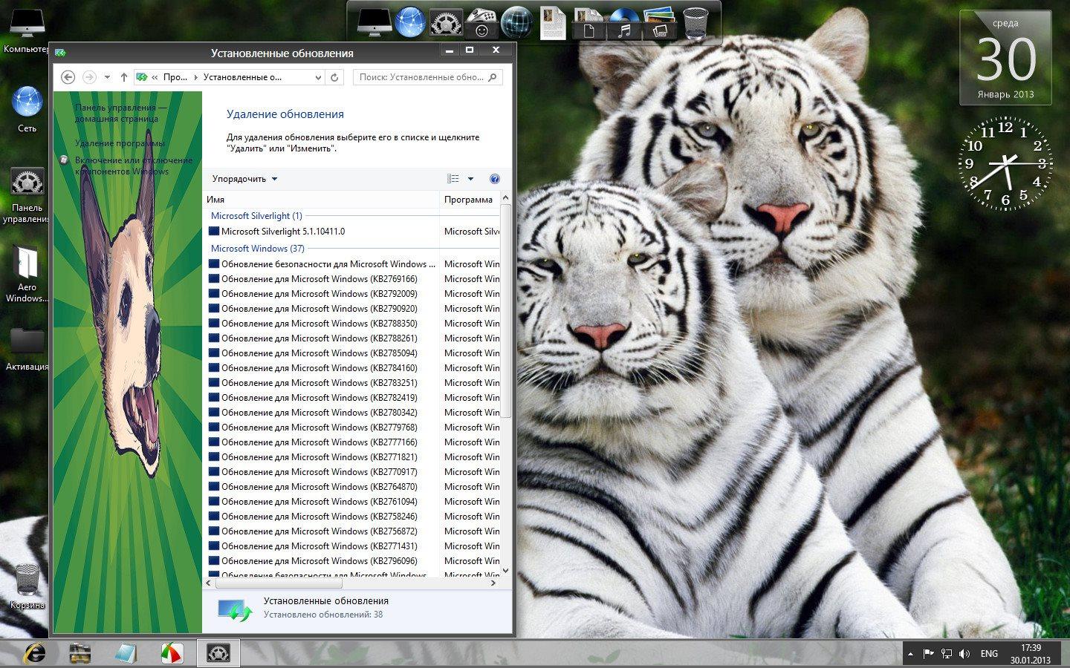Refresh the installed updates list
This screenshot has height=668, width=1070.
coord(334,77)
